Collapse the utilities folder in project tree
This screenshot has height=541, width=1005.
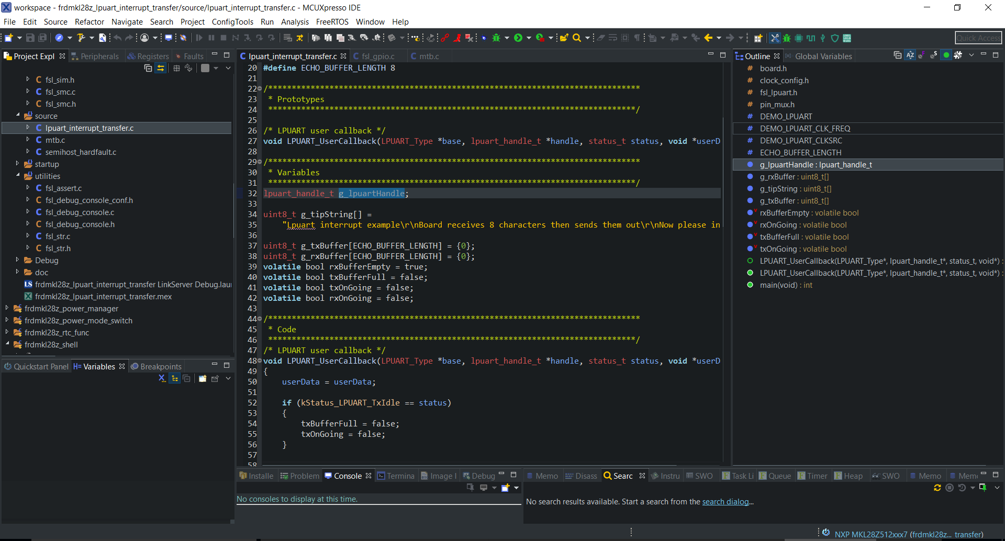coord(18,176)
